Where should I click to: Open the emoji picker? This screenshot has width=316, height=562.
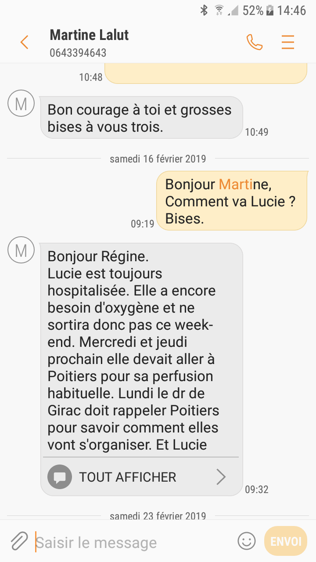[x=246, y=541]
